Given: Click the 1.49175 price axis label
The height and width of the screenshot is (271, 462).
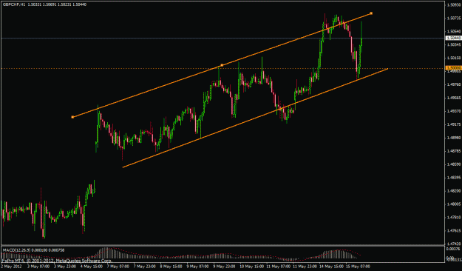Looking at the screenshot, I should coord(454,124).
